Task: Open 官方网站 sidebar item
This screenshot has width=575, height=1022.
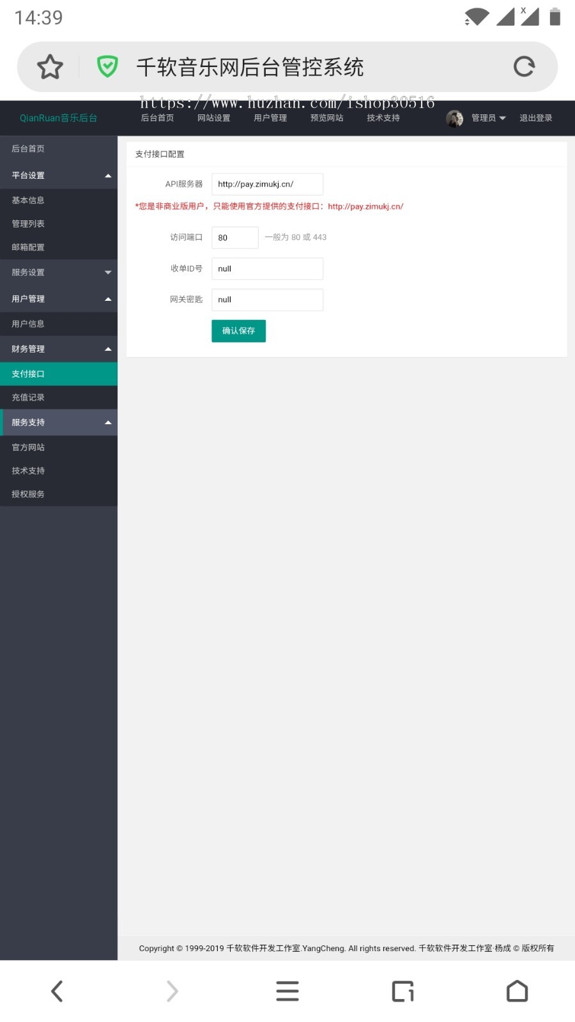Action: tap(59, 448)
